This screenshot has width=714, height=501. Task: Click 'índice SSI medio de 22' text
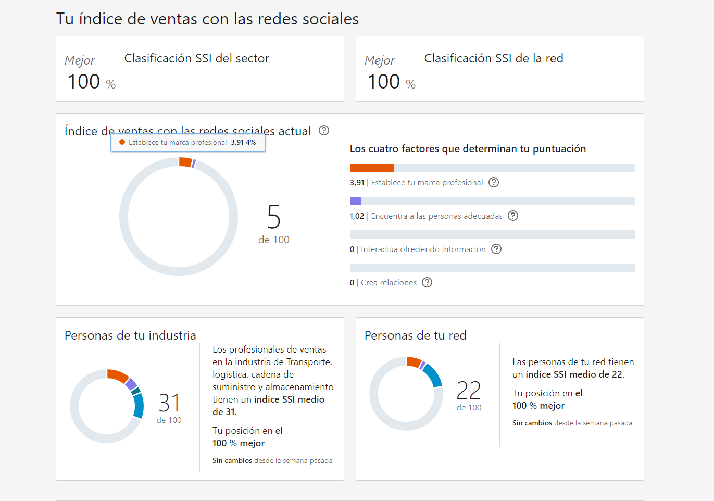click(574, 374)
